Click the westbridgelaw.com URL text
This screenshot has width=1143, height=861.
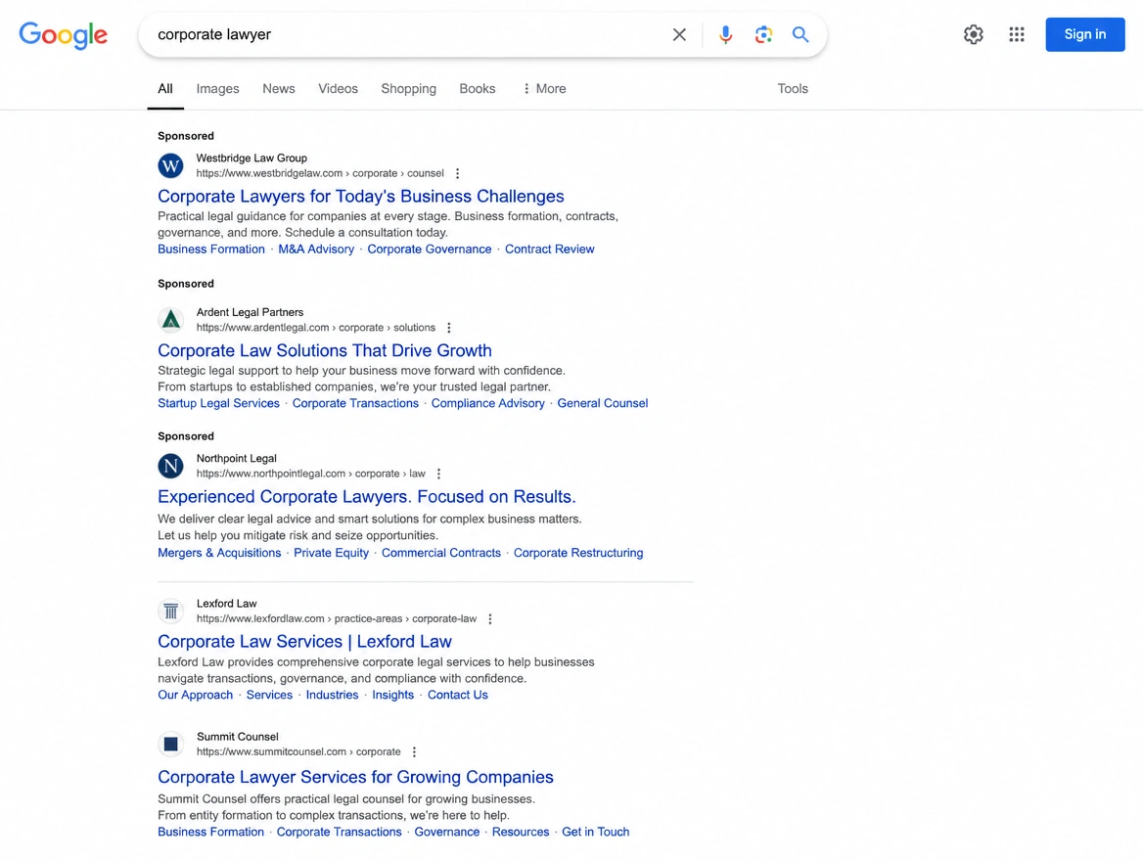[x=320, y=173]
